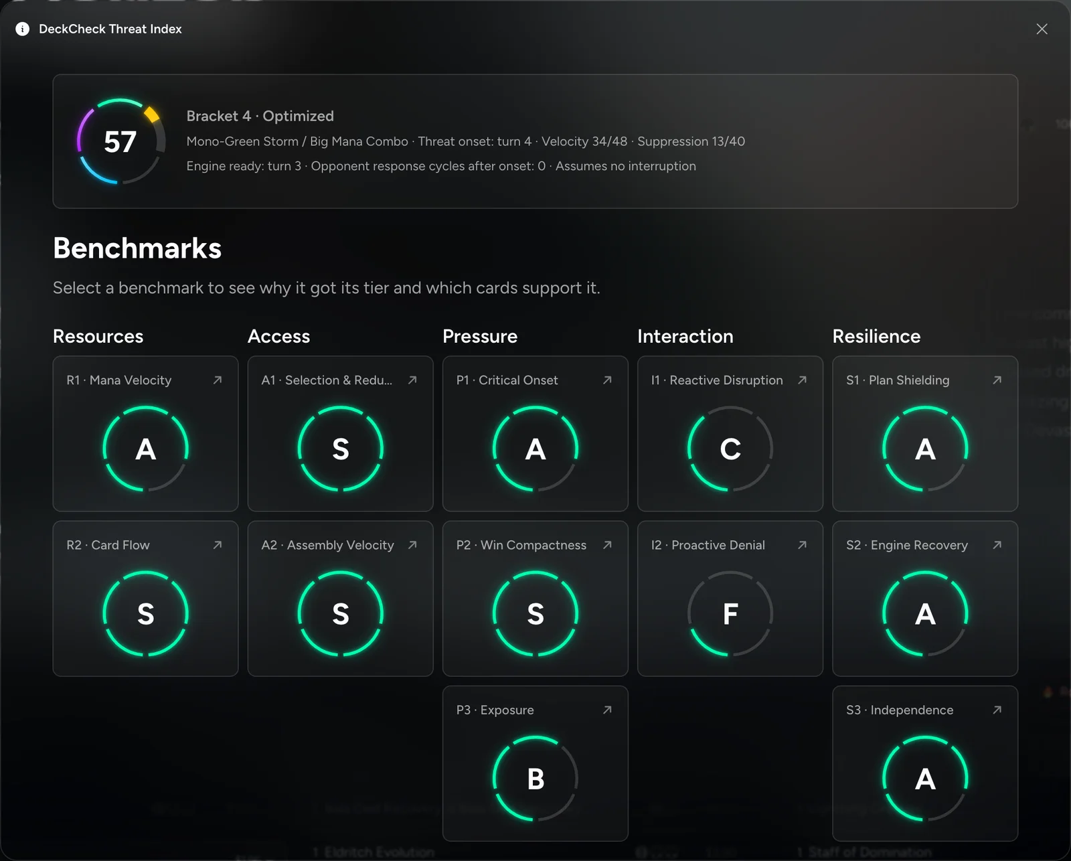Select the Critical Onset grade A ring
The image size is (1071, 861).
click(535, 449)
